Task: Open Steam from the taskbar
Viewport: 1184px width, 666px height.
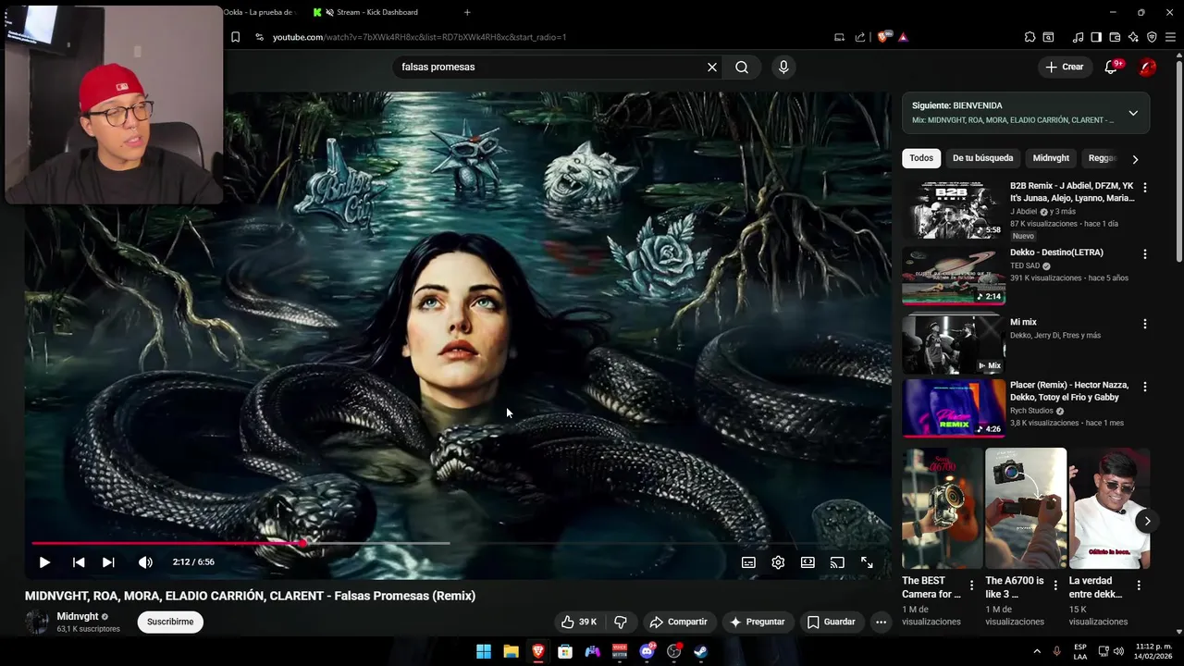Action: click(x=701, y=651)
